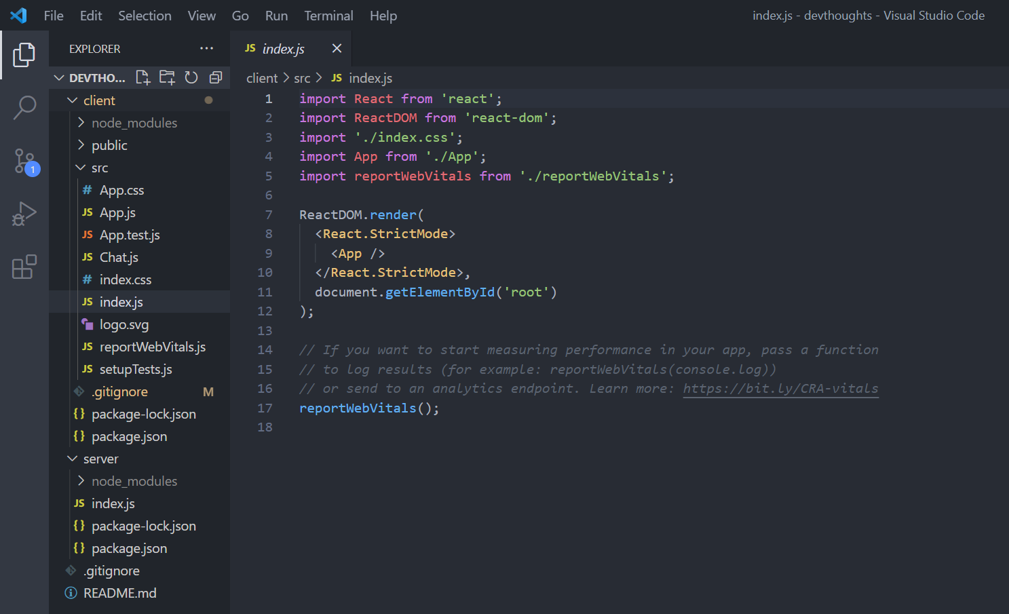Viewport: 1009px width, 614px height.
Task: Open App.css in src folder
Action: pyautogui.click(x=140, y=190)
